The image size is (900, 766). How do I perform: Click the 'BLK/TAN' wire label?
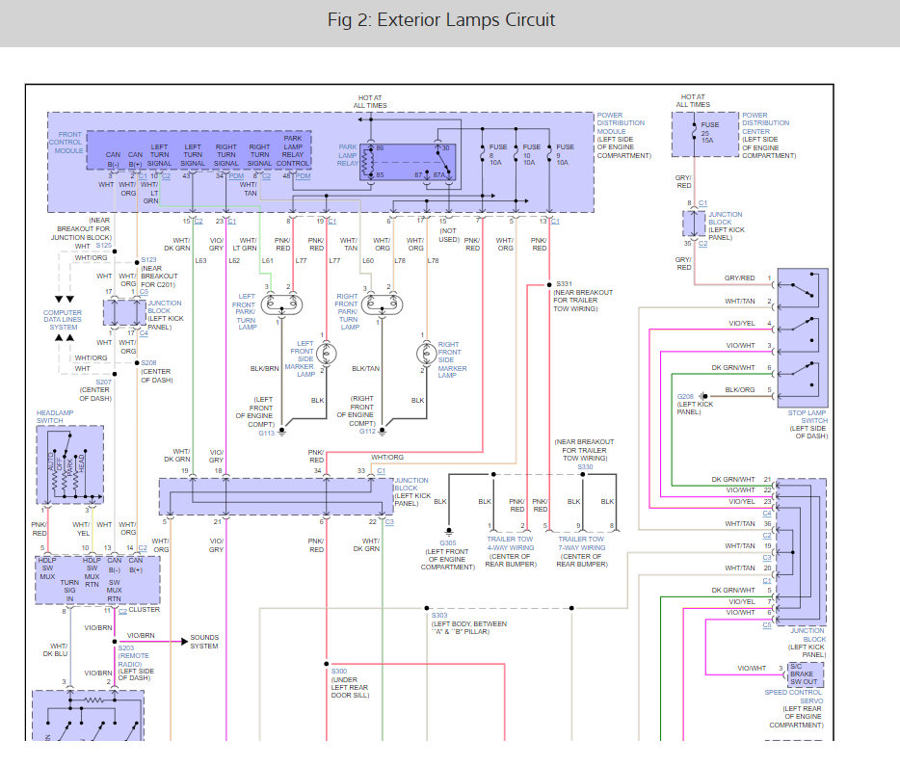click(365, 368)
